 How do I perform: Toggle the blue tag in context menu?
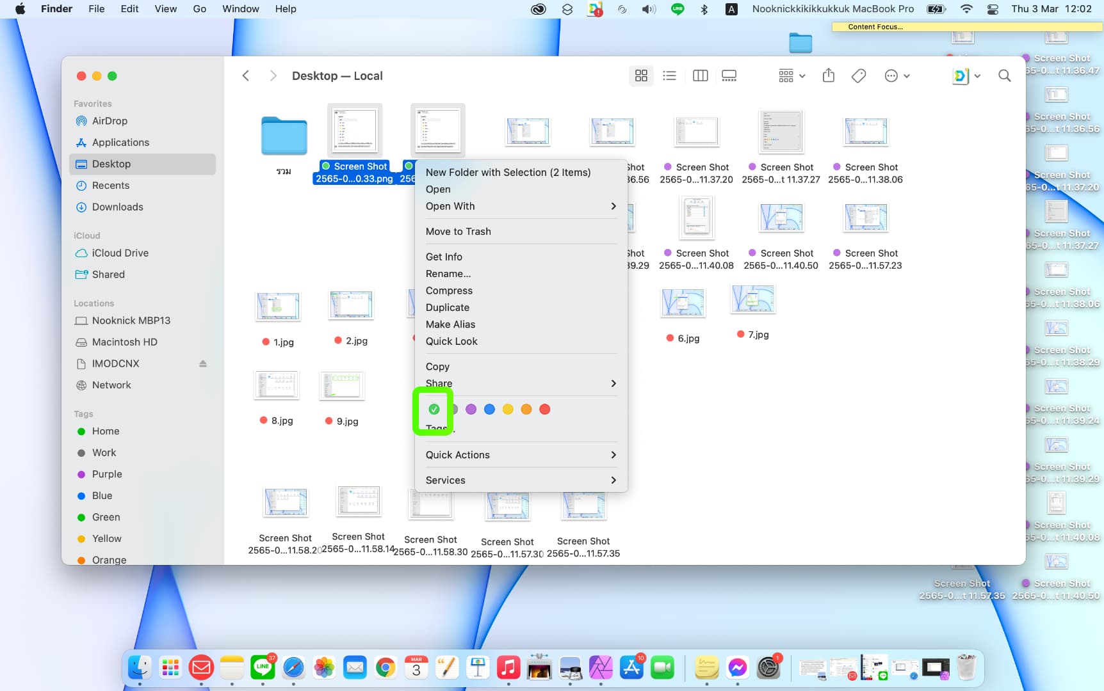tap(489, 409)
